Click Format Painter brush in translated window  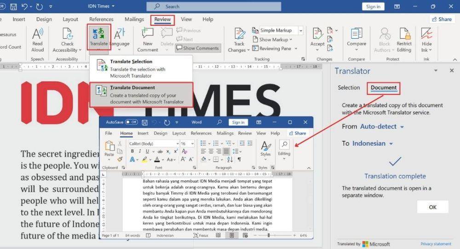coord(120,159)
